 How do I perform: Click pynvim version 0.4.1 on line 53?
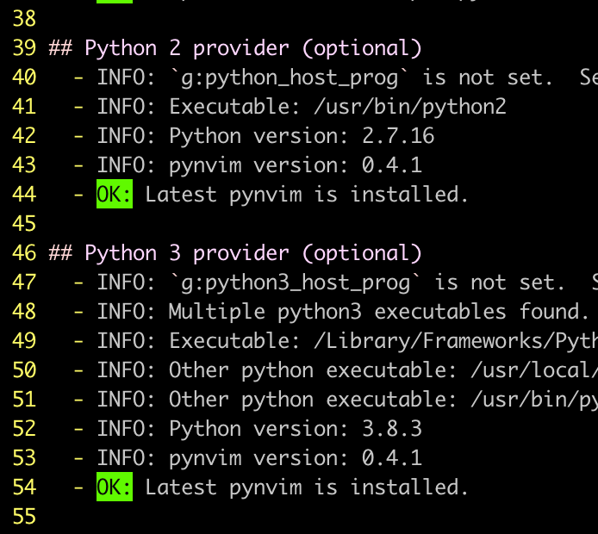(296, 458)
